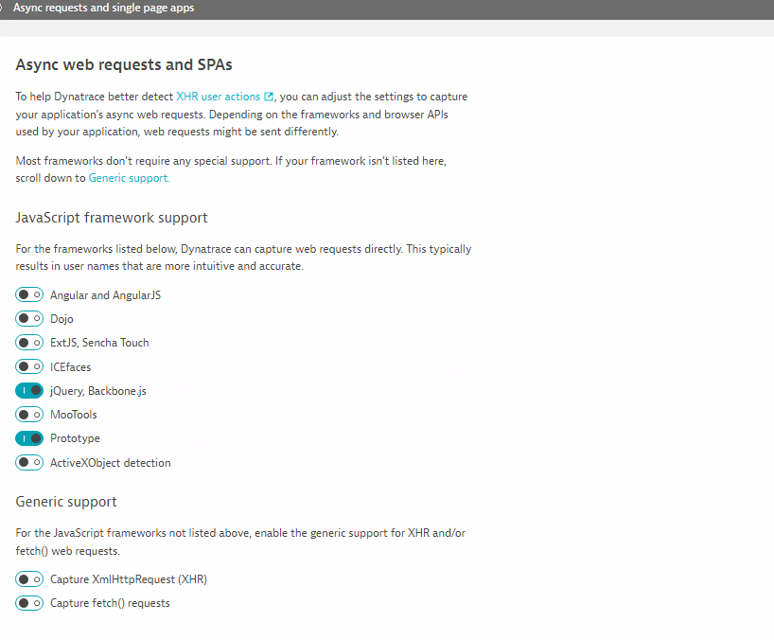Screen dimensions: 774x640
Task: Turn on the Dojo framework toggle
Action: [x=29, y=318]
